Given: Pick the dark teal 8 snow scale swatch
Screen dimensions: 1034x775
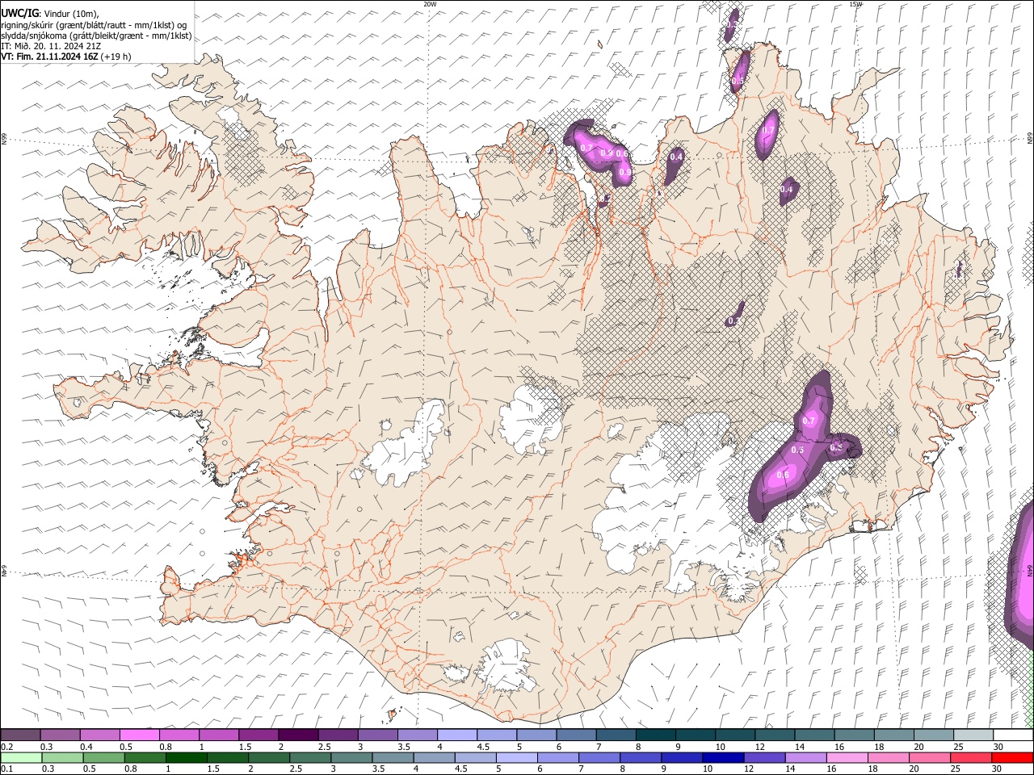Looking at the screenshot, I should click(656, 735).
